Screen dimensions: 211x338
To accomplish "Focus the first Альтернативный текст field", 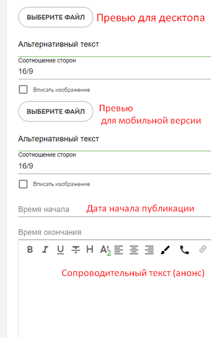I will pyautogui.click(x=114, y=48).
